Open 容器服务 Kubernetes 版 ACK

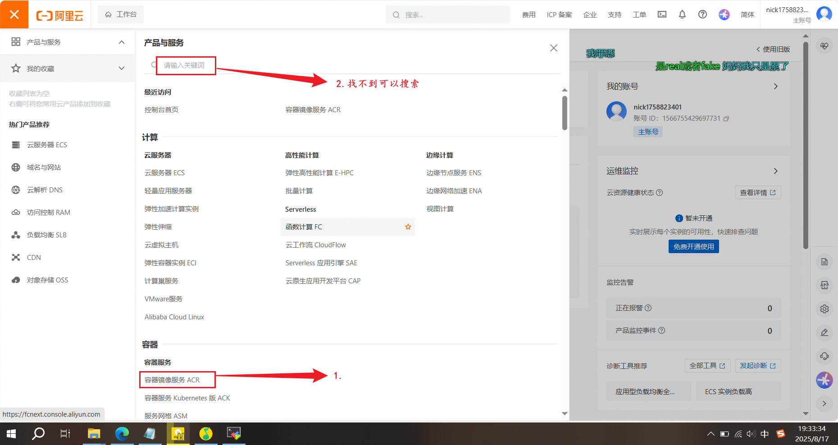point(187,398)
